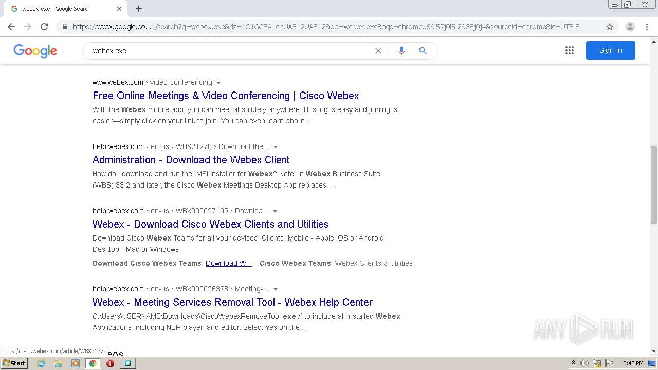Start voice search with the microphone icon
This screenshot has width=658, height=370.
[401, 51]
